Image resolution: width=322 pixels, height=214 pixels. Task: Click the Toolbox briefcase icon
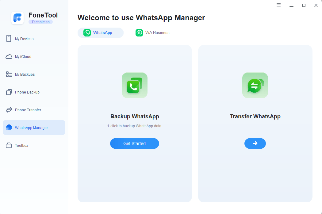point(9,145)
